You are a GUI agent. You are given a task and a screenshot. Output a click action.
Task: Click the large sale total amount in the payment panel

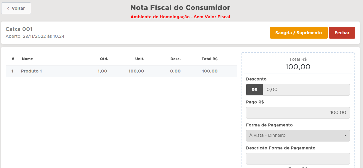298,67
